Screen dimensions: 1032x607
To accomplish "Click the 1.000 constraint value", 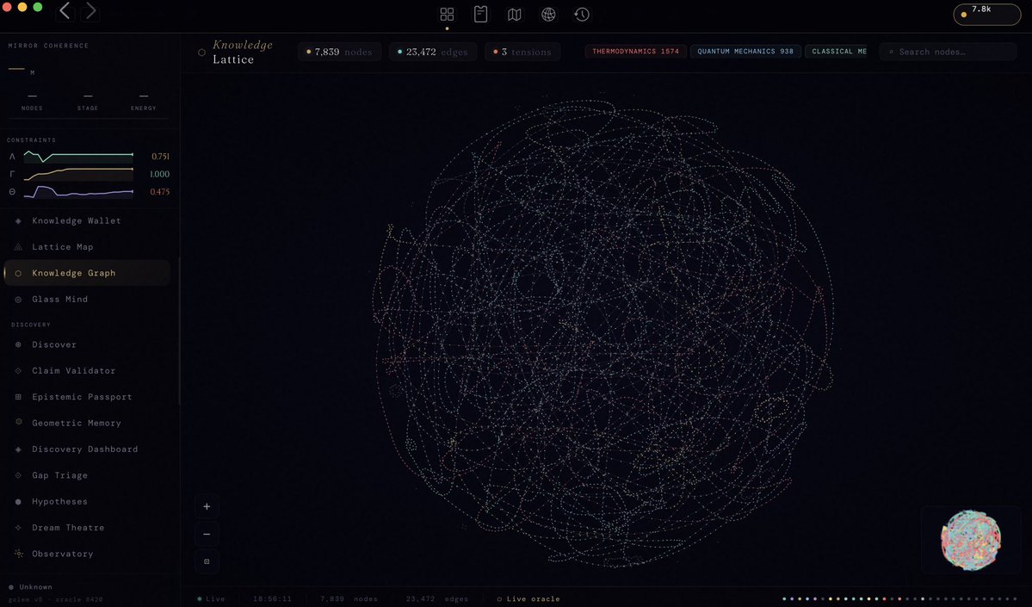I will [x=160, y=174].
